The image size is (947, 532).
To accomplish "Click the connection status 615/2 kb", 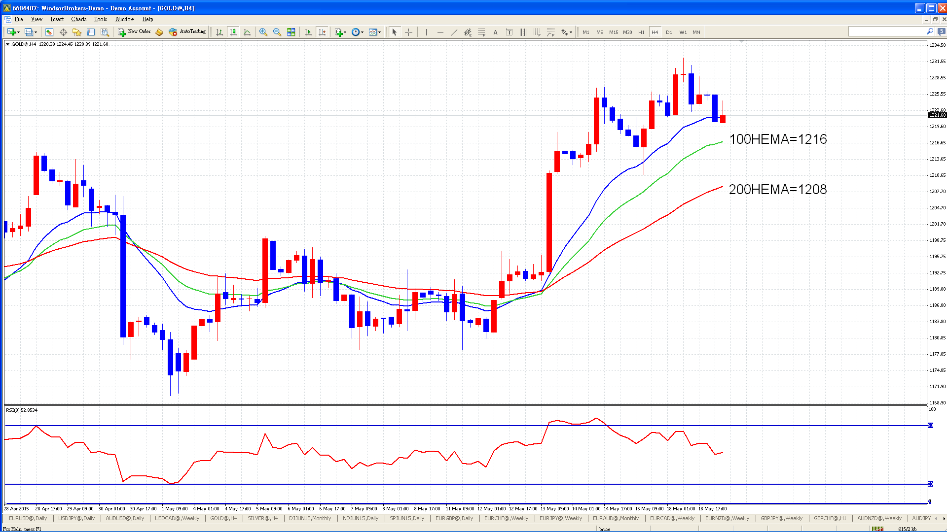I will (x=907, y=529).
